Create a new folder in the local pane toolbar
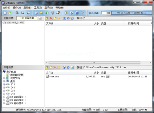 tap(51, 67)
